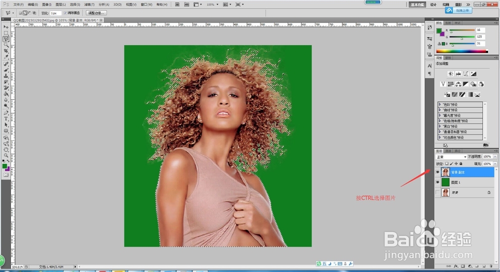Viewport: 500px width, 272px height.
Task: Select the Rectangular Marquee tool
Action: [5, 33]
